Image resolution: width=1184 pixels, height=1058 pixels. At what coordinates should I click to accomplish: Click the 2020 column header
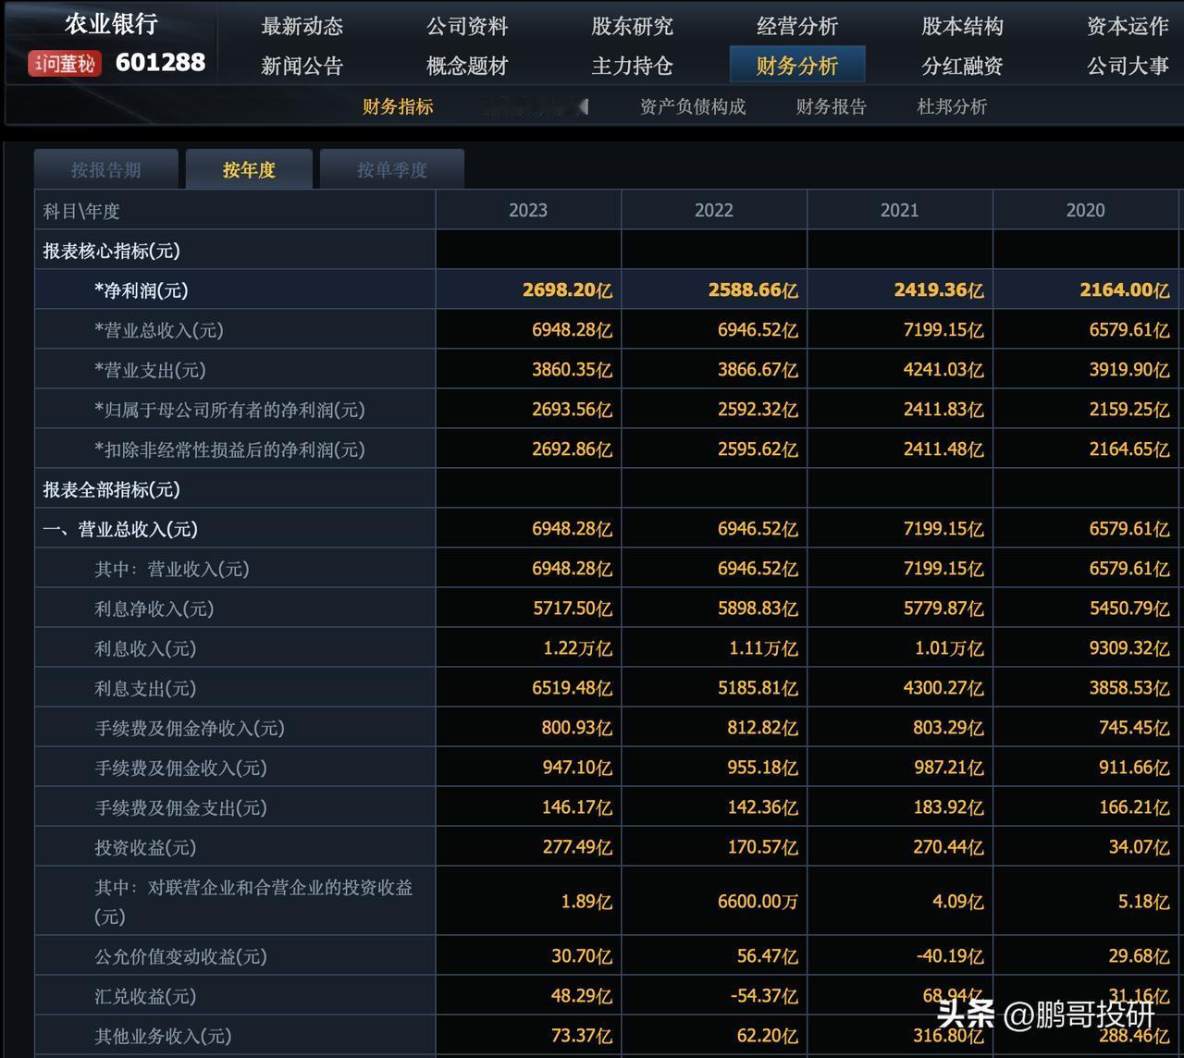pos(1086,210)
